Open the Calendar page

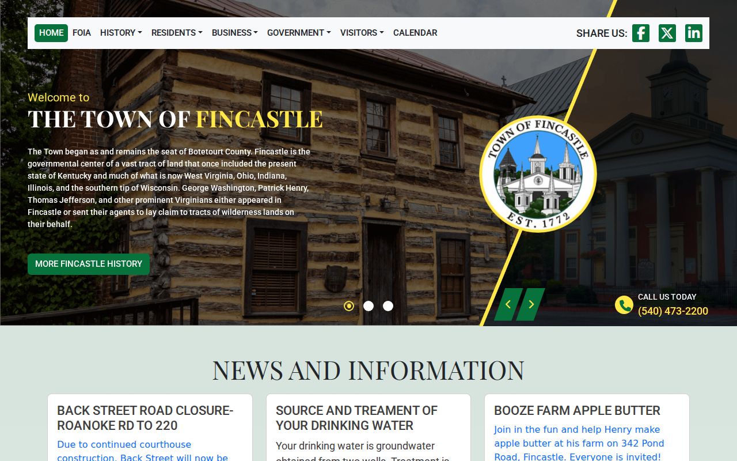[x=415, y=33]
